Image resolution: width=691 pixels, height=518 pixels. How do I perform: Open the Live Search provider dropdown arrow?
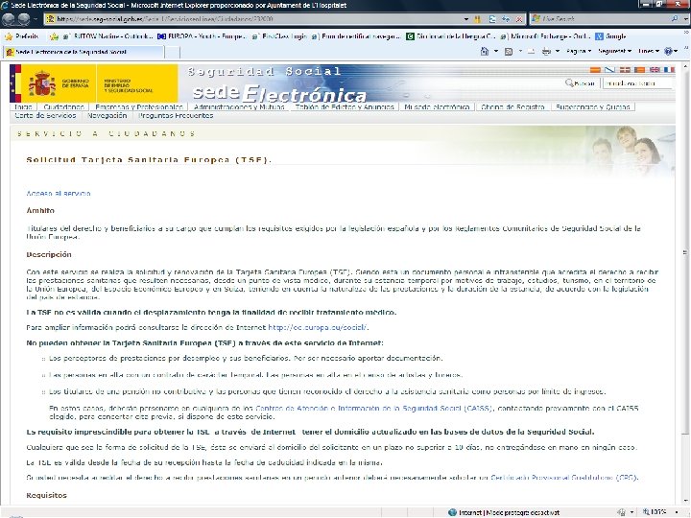tap(685, 19)
